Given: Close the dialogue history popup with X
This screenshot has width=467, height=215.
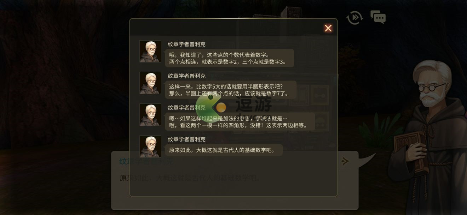Looking at the screenshot, I should (328, 28).
